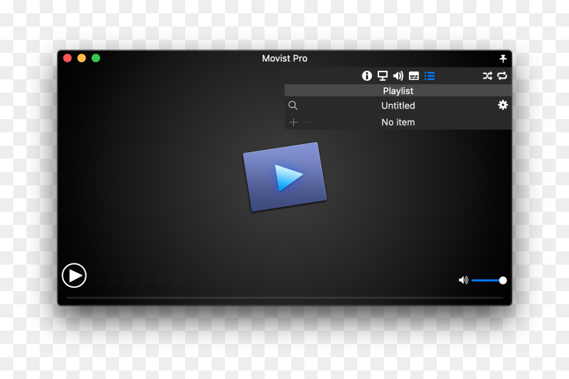Search the playlist with the magnifier icon
Image resolution: width=569 pixels, height=379 pixels.
click(293, 106)
